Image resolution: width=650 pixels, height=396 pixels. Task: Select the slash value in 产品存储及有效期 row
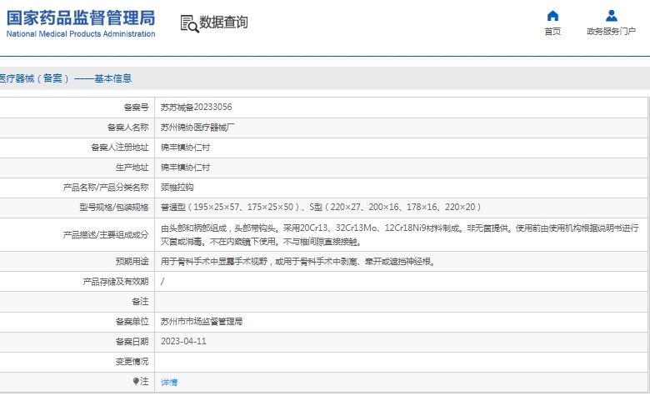162,282
